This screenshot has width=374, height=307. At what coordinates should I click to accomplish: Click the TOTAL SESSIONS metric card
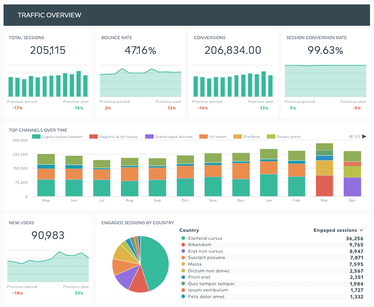(x=48, y=71)
